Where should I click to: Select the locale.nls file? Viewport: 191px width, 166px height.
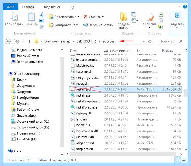(83, 125)
